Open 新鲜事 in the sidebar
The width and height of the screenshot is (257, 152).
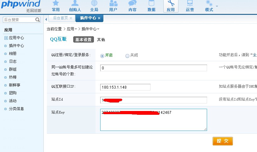(14, 85)
